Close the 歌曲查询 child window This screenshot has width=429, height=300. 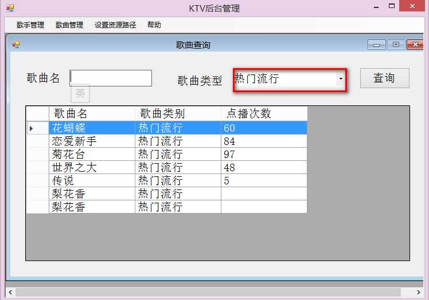[415, 45]
